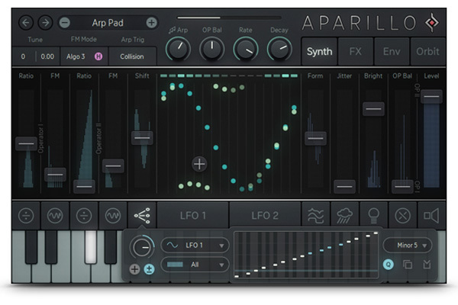Open the Algo 3 FM Mode selector

point(84,56)
